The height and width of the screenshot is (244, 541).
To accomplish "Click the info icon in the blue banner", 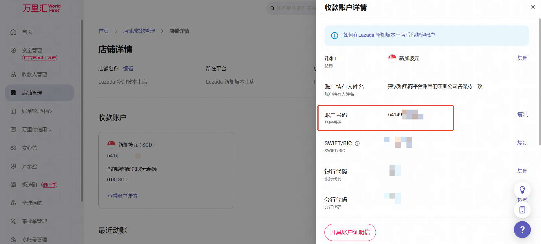I will coord(335,36).
